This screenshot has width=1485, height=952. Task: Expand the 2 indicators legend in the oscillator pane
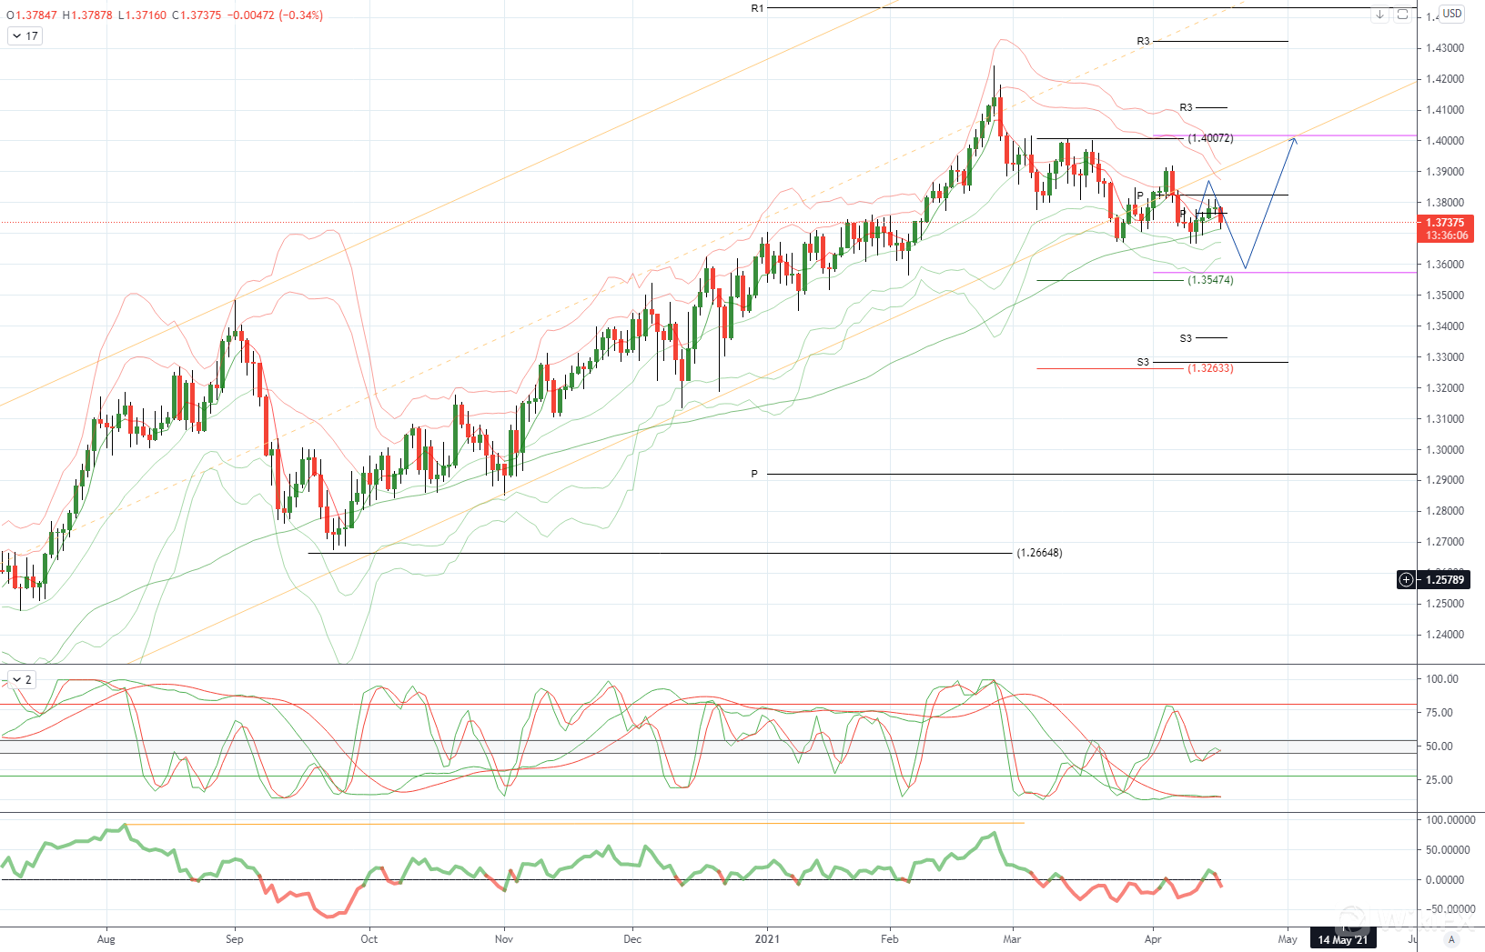click(x=21, y=680)
